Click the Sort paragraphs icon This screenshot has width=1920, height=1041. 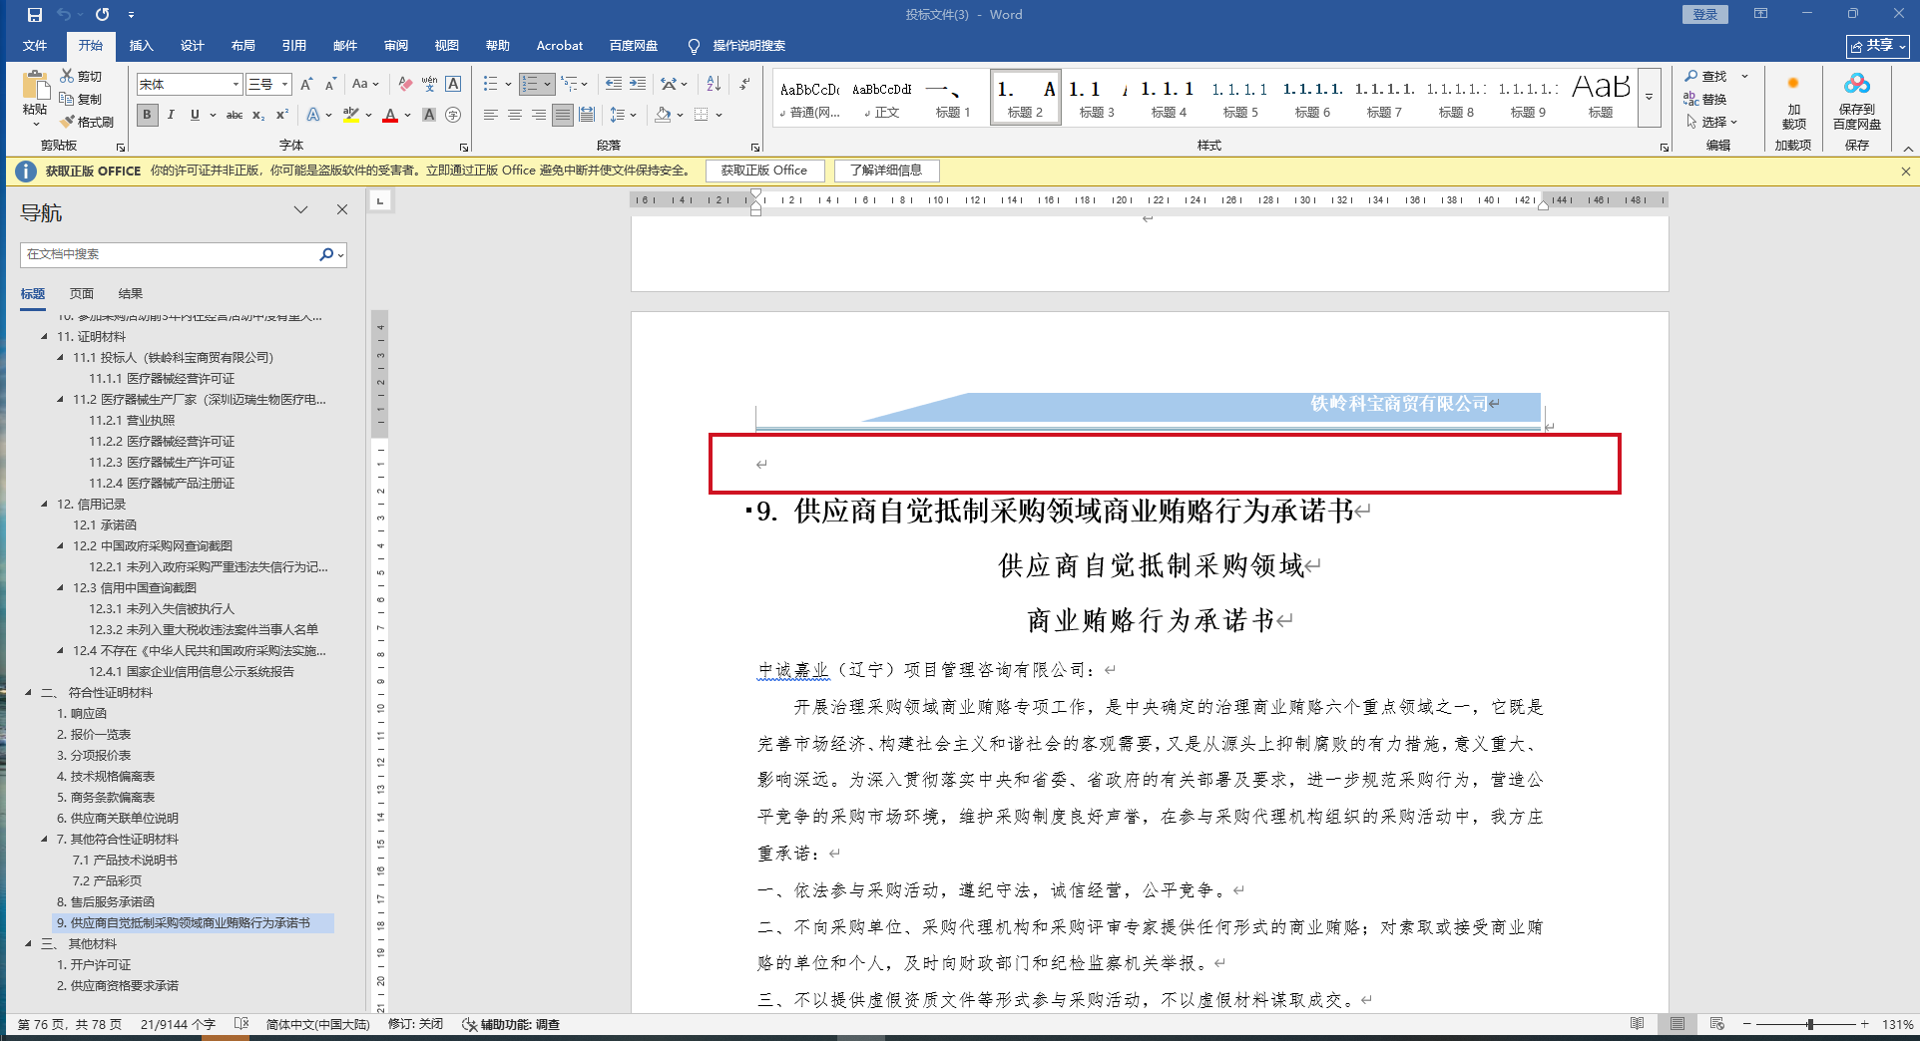[x=714, y=85]
